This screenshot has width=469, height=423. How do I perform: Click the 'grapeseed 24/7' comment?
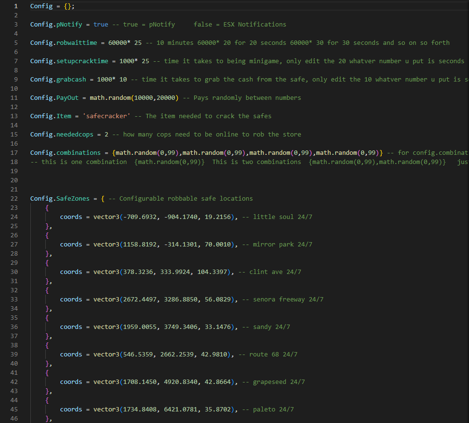273,382
